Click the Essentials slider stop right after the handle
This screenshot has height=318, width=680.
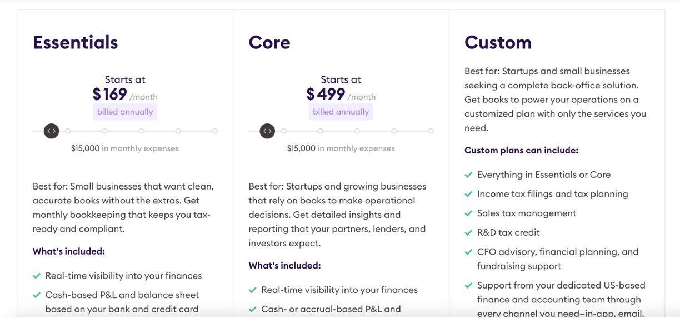[68, 131]
